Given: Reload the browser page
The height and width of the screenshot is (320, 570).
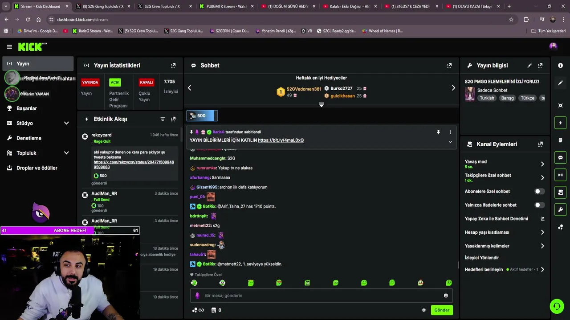Looking at the screenshot, I should 28,20.
